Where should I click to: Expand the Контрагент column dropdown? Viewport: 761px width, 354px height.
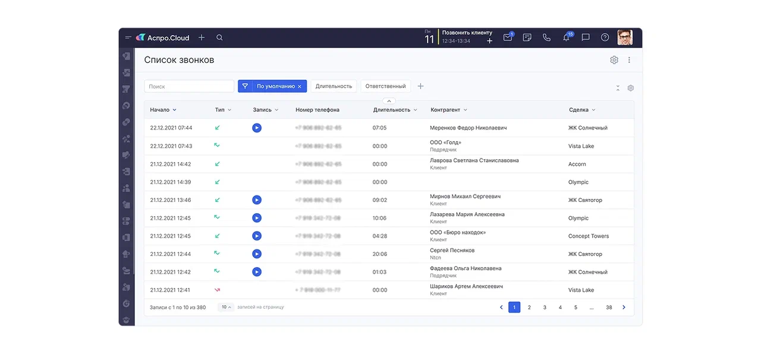[465, 110]
